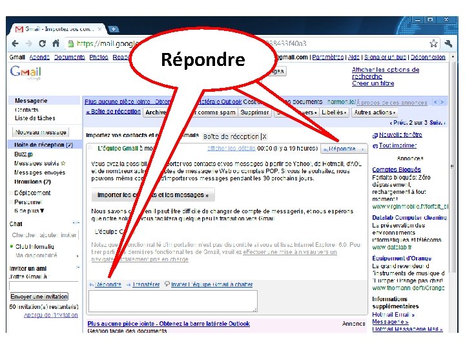This screenshot has height=349, width=465.
Task: Open Photos in the top bar
Action: point(99,58)
